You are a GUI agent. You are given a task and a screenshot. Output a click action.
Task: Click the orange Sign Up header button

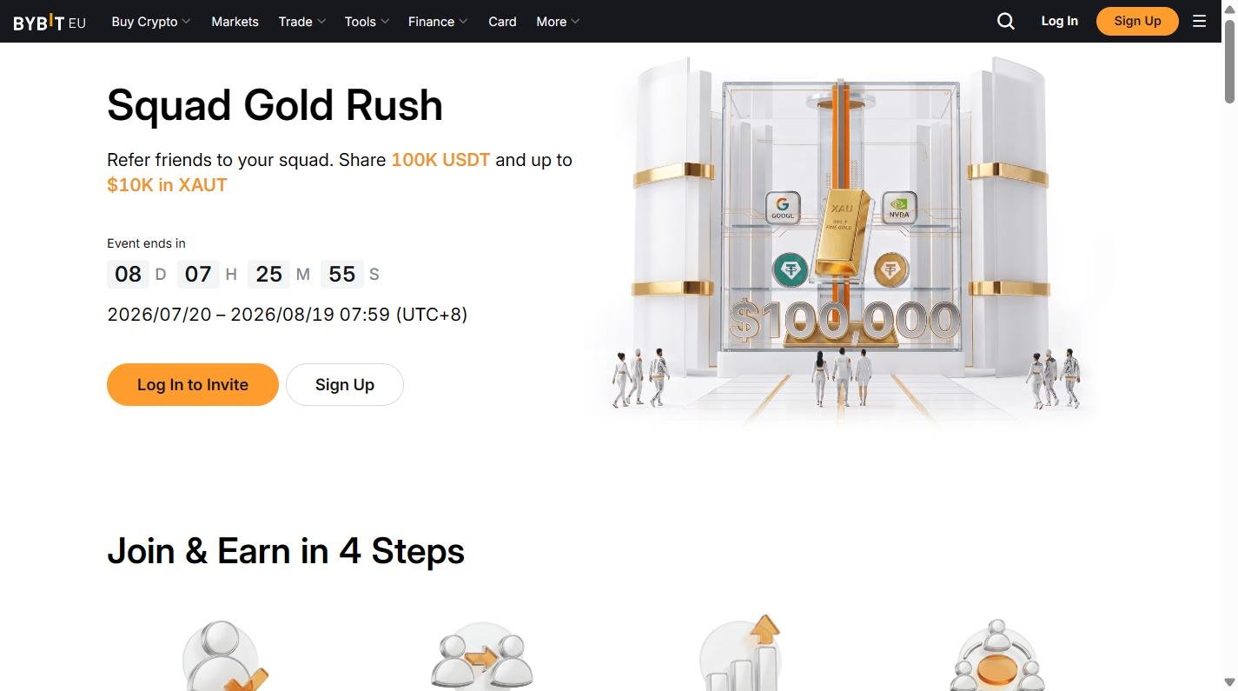1137,21
